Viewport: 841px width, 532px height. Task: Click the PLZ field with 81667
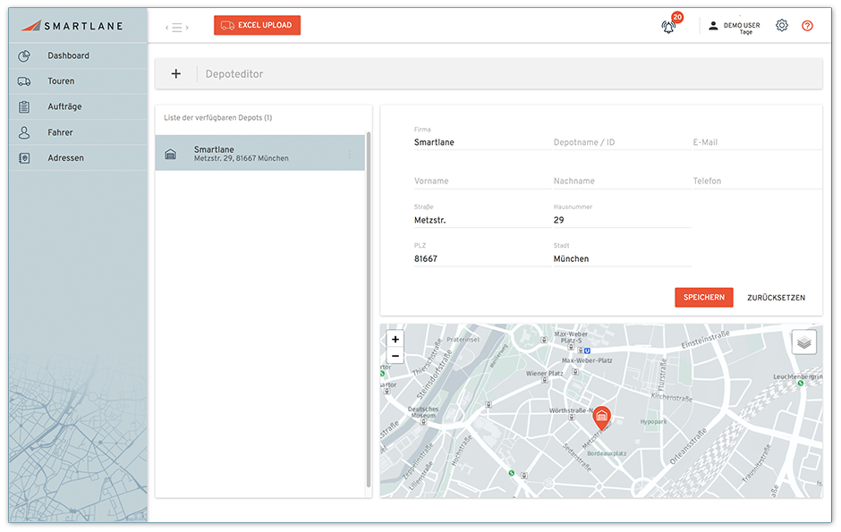pyautogui.click(x=482, y=258)
